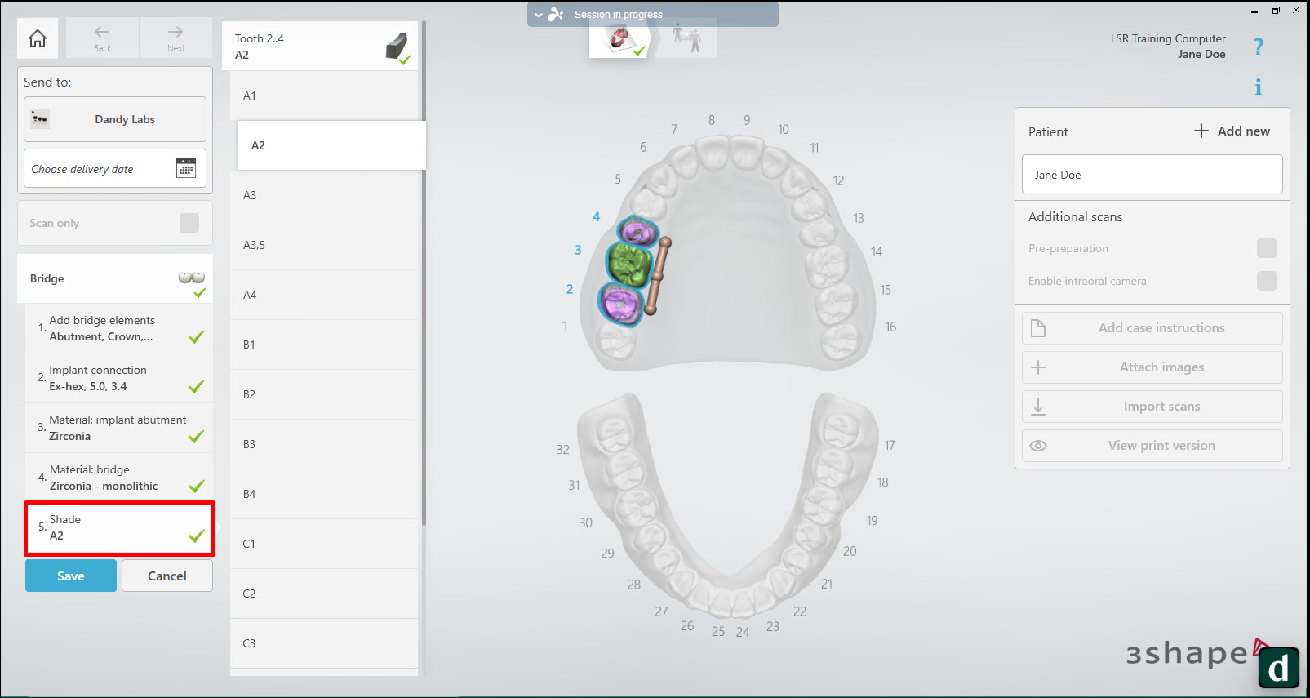The image size is (1310, 698).
Task: Expand the Session in progress dropdown
Action: tap(539, 15)
